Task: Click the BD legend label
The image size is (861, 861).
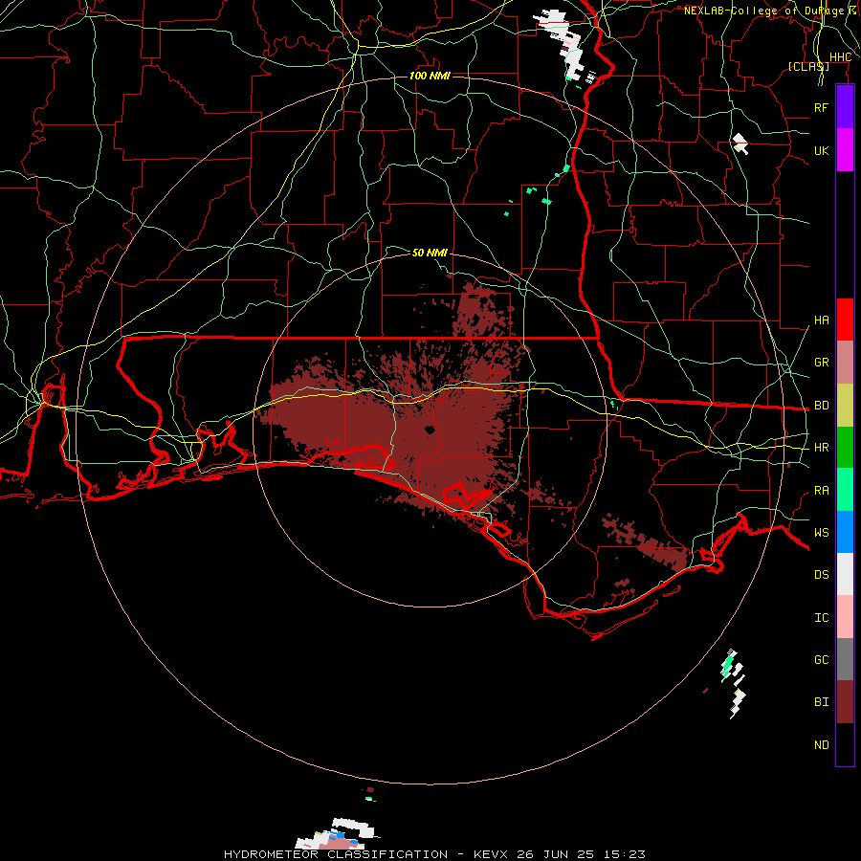Action: pos(821,406)
